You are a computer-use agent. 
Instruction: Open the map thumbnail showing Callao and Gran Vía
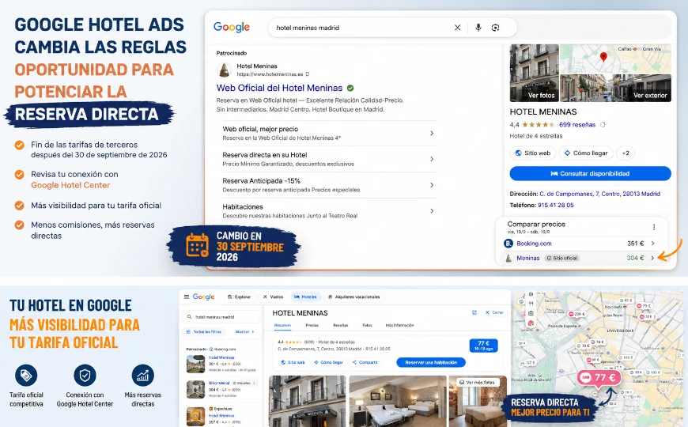pyautogui.click(x=615, y=59)
